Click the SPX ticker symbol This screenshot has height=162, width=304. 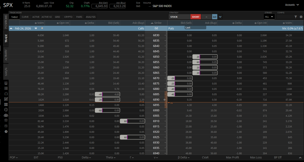click(8, 5)
